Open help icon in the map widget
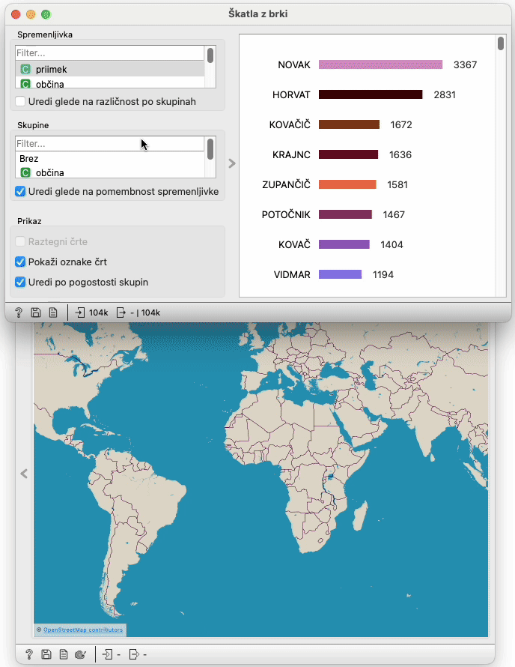The width and height of the screenshot is (515, 667). click(29, 654)
